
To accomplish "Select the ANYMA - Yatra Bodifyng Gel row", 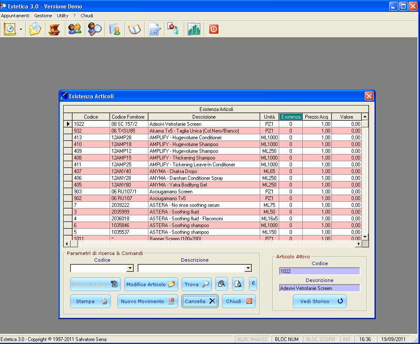I will (x=213, y=185).
